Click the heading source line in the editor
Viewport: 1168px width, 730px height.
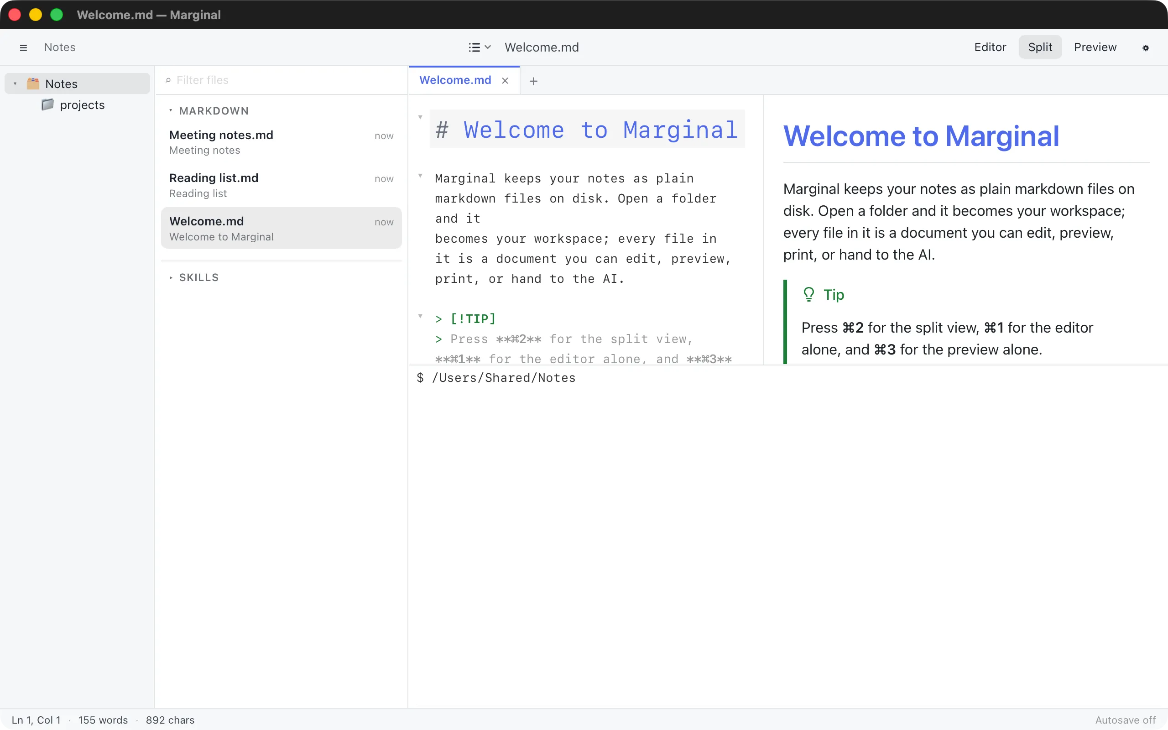point(587,129)
